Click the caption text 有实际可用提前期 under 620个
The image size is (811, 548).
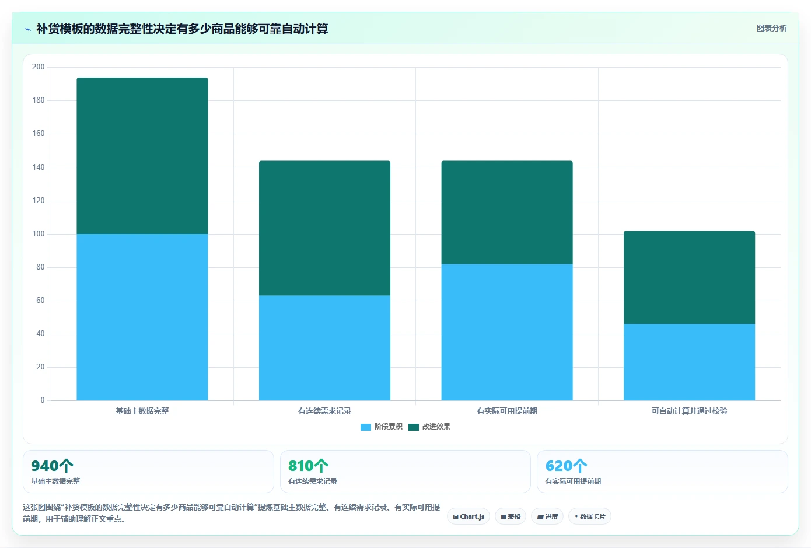pyautogui.click(x=573, y=481)
